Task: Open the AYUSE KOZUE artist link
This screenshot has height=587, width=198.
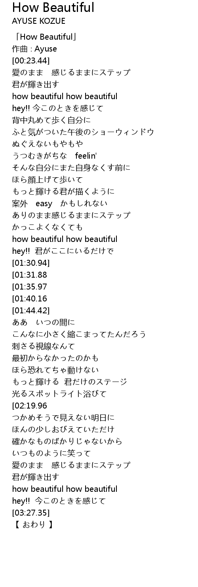Action: [39, 21]
